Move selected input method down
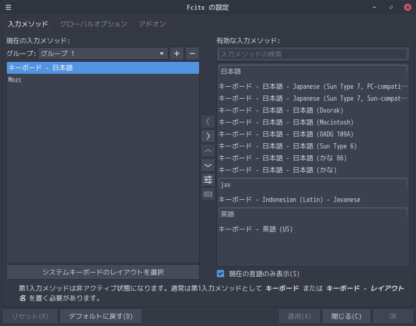 [x=208, y=165]
